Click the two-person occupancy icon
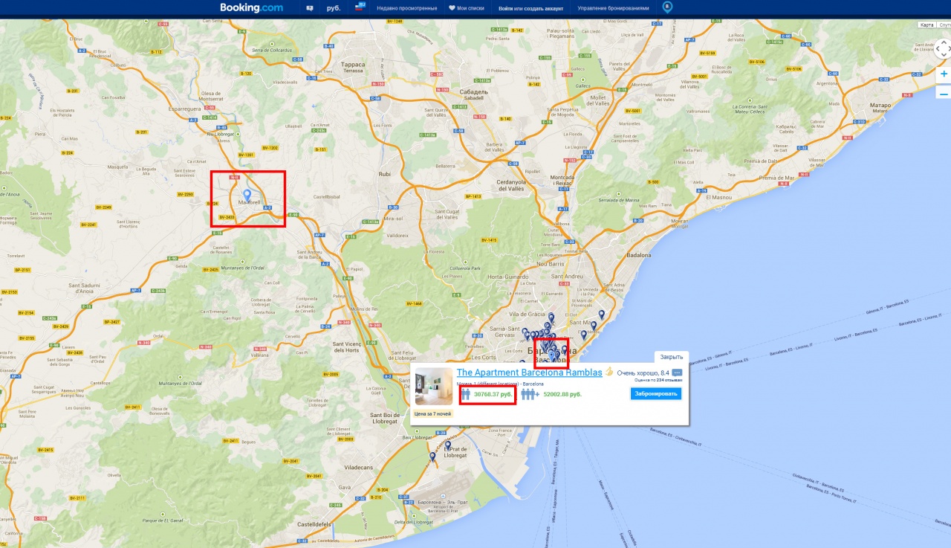The width and height of the screenshot is (951, 548). pyautogui.click(x=465, y=394)
